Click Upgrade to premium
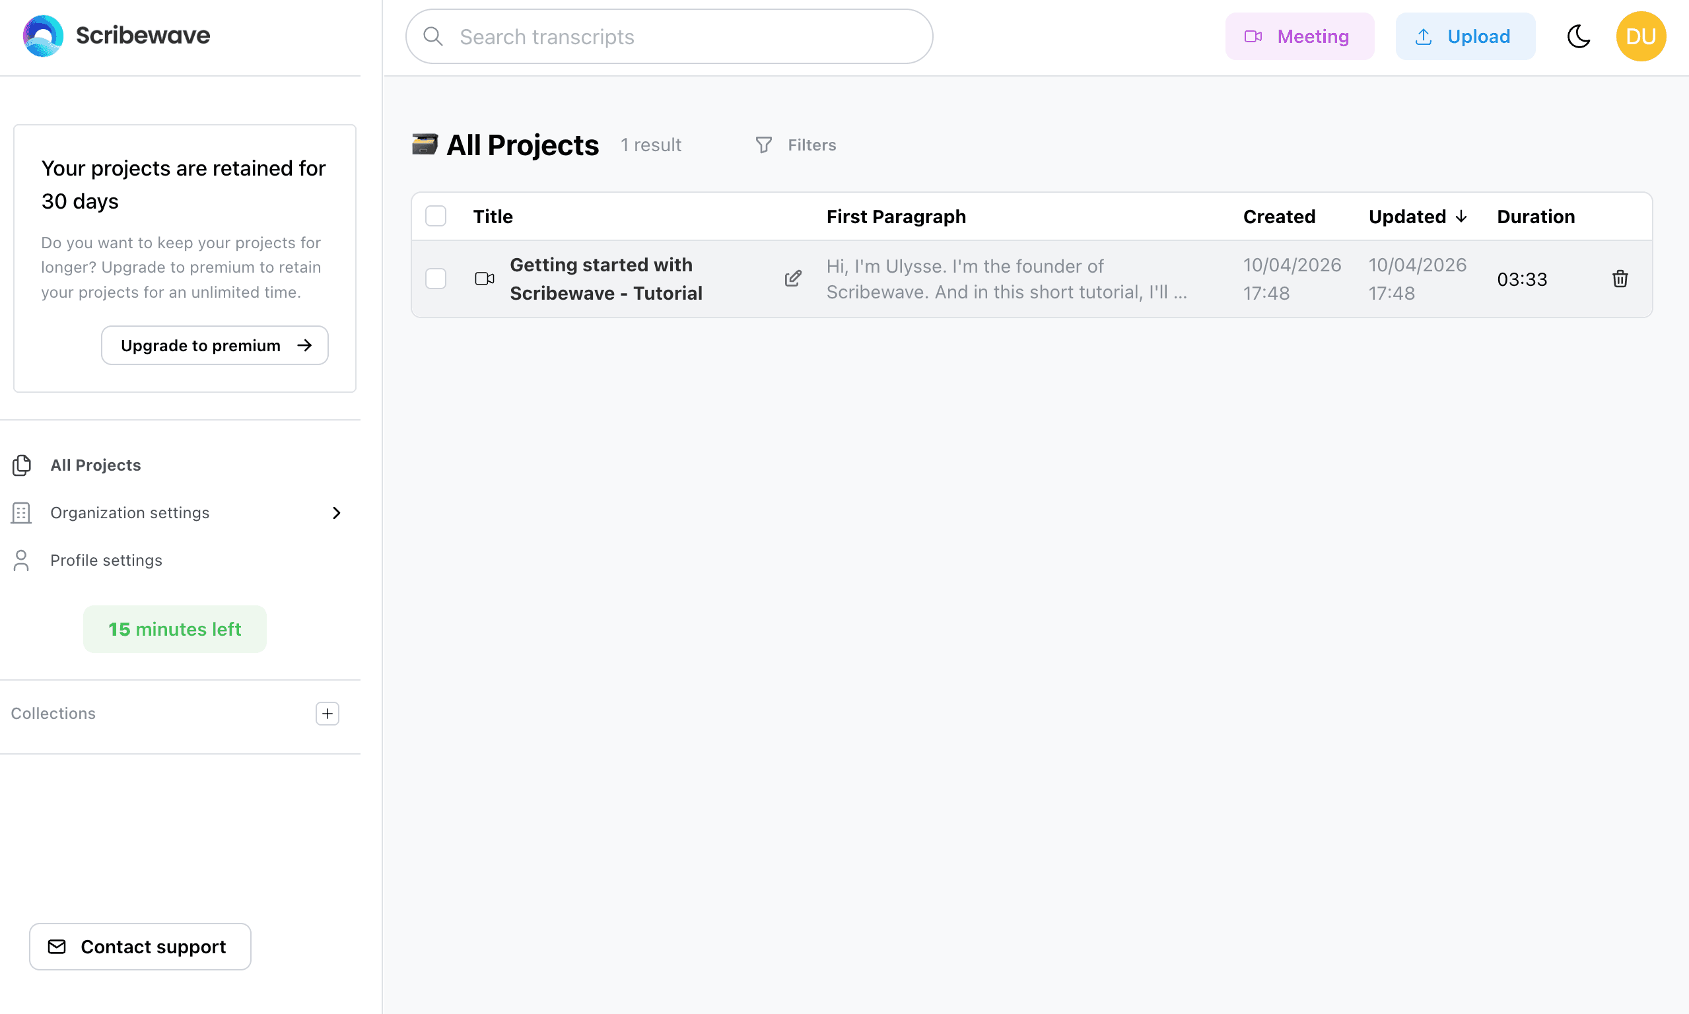Viewport: 1689px width, 1014px height. click(x=214, y=345)
